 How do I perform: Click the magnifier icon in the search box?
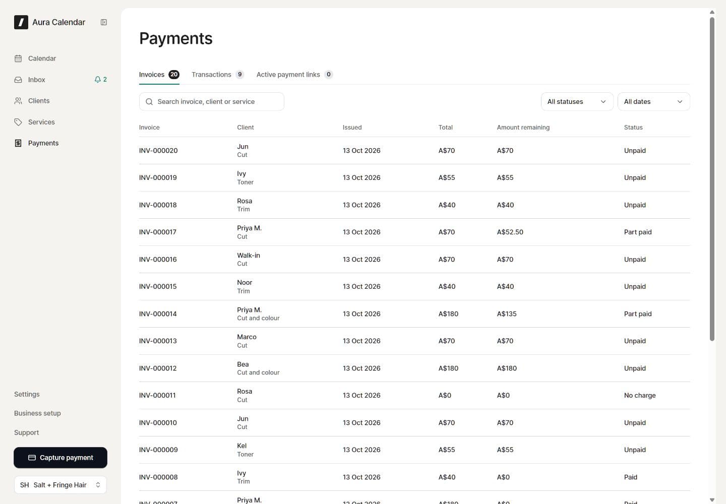149,102
